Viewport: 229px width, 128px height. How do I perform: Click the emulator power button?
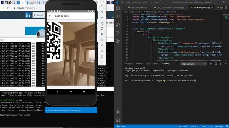[x=102, y=6]
